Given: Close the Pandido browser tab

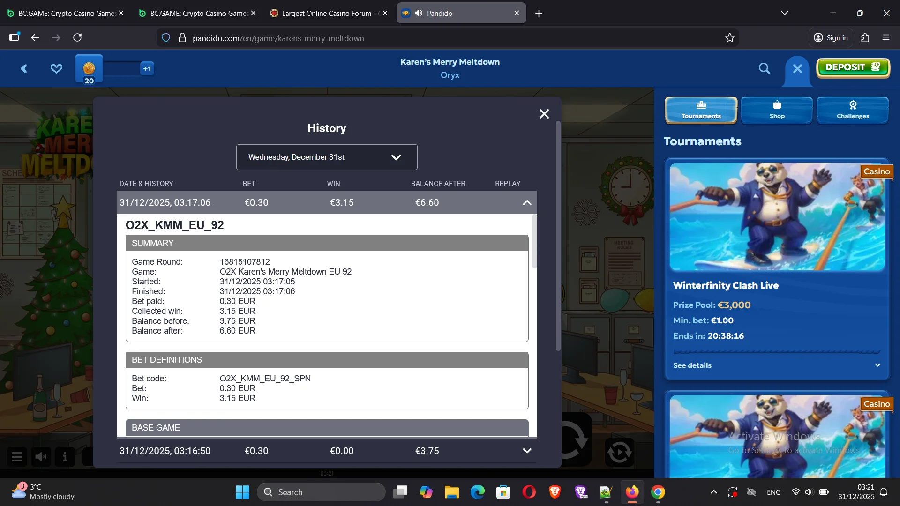Looking at the screenshot, I should 517,13.
